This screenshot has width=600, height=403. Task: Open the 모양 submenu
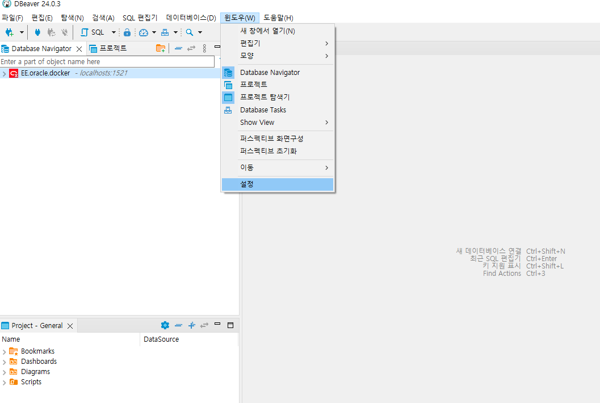pos(278,56)
